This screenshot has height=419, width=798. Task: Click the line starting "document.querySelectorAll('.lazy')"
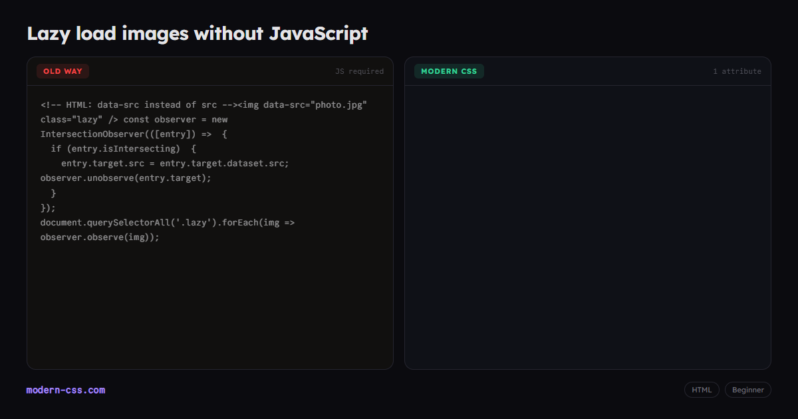pos(168,222)
